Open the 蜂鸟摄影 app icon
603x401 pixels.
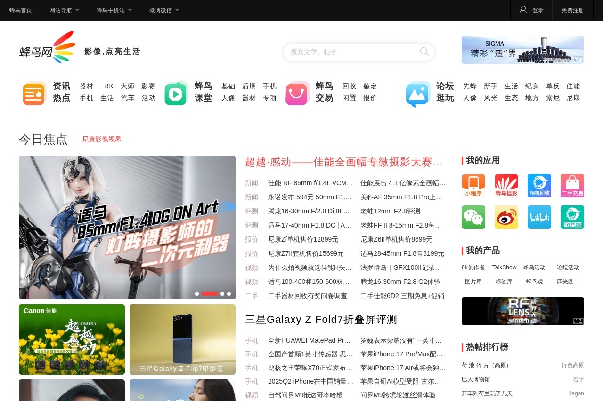[x=506, y=186]
